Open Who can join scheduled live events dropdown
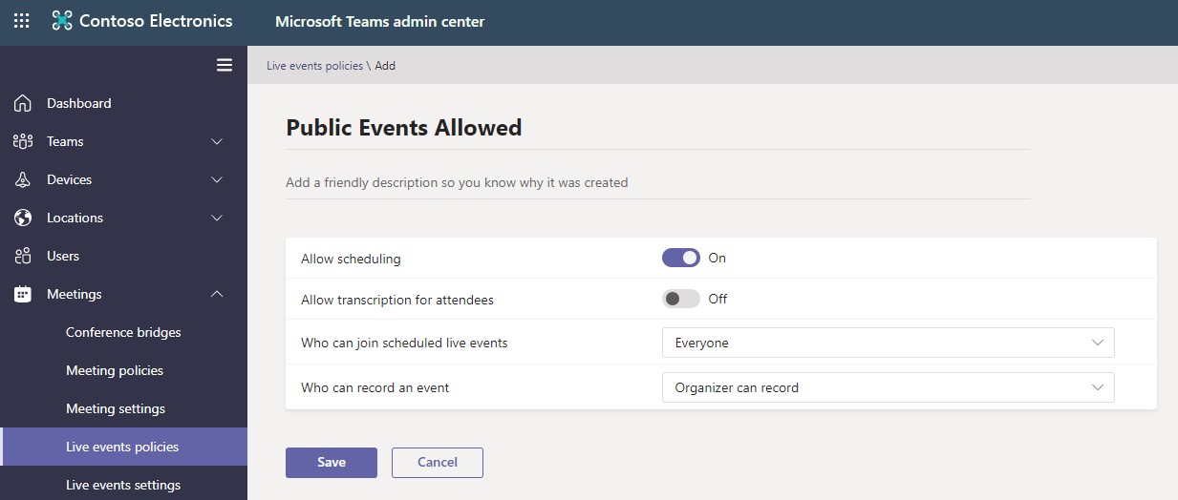Image resolution: width=1178 pixels, height=500 pixels. coord(888,343)
